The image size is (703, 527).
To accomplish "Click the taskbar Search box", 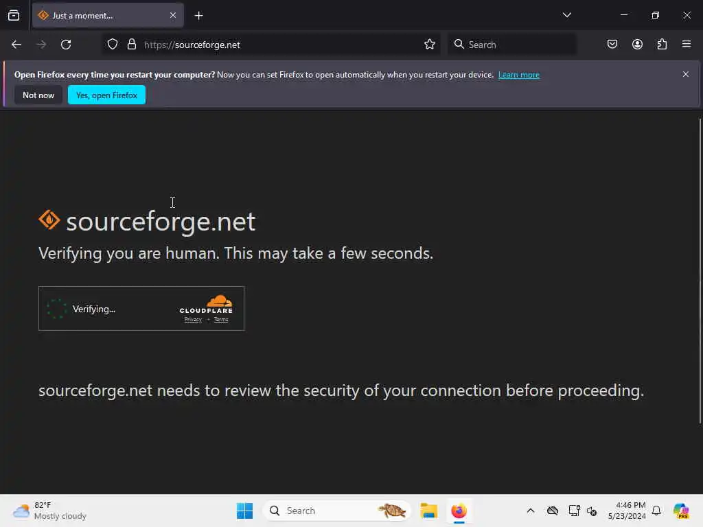I will point(337,511).
